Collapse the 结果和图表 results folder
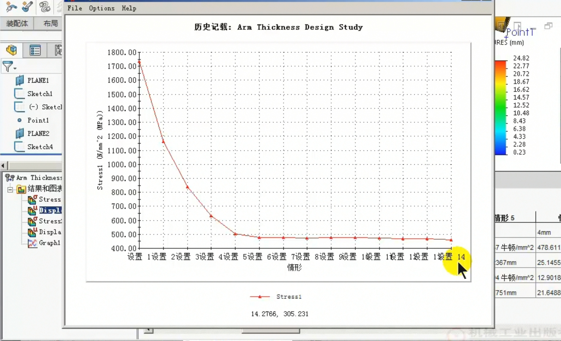The height and width of the screenshot is (341, 561). click(10, 189)
